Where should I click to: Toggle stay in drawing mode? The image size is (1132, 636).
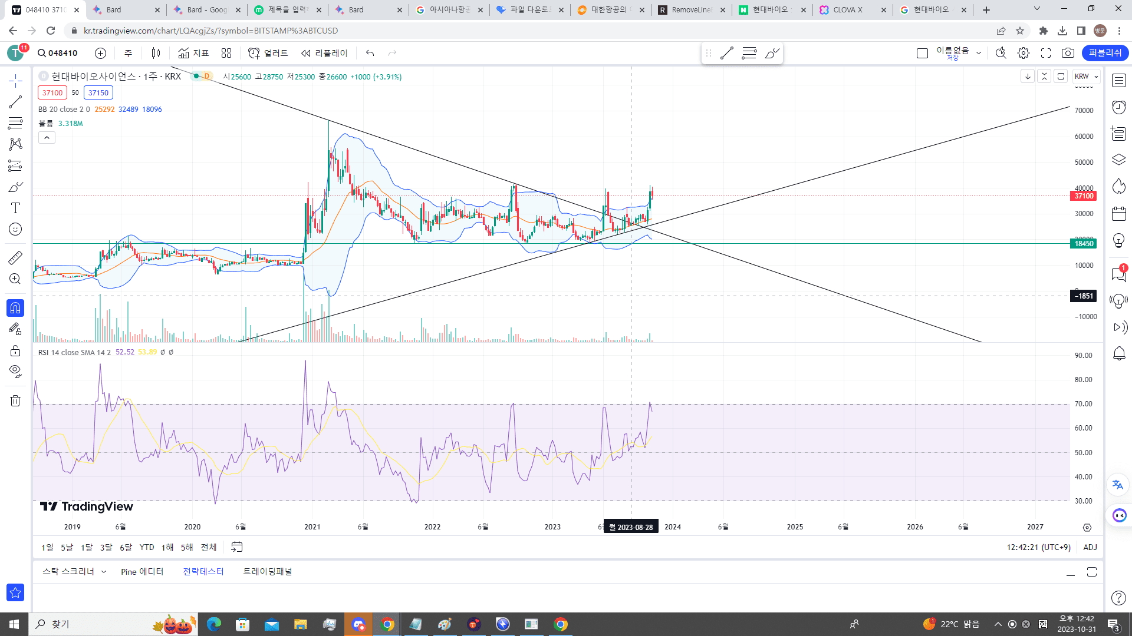click(15, 329)
